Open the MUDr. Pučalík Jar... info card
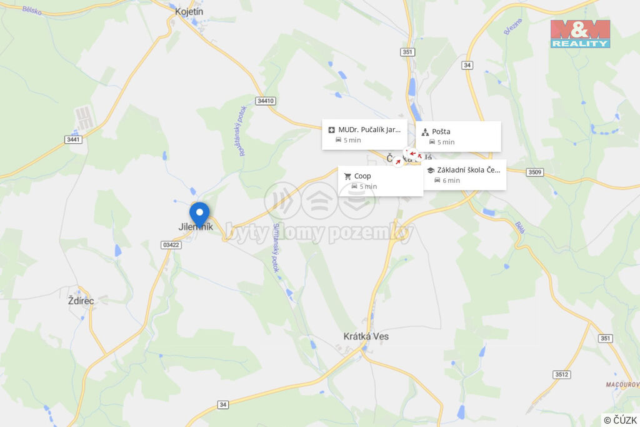Screen dimensions: 640x427 click(x=364, y=134)
